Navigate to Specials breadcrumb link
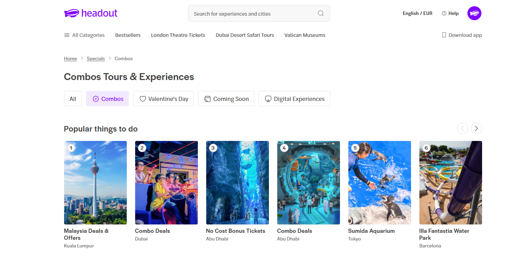Screen dimensions: 511x261 pyautogui.click(x=96, y=58)
